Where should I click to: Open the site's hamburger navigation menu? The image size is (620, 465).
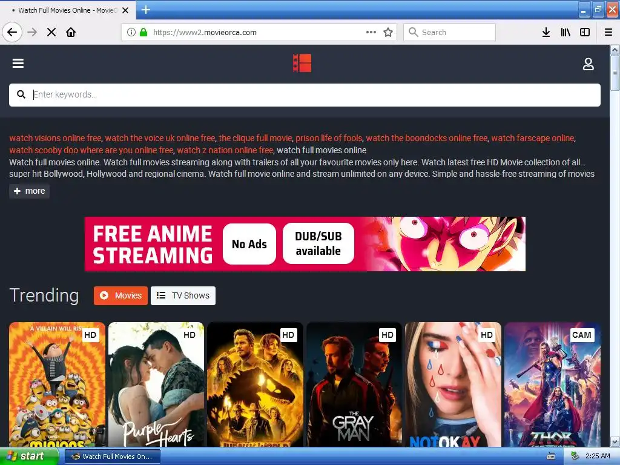pos(18,63)
